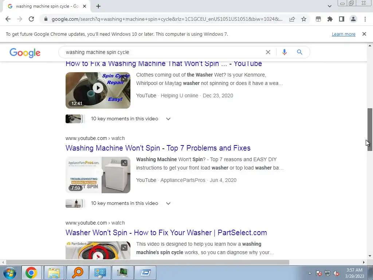Toggle the Chrome side panel icon
Screen dimensions: 373x280
pyautogui.click(x=342, y=19)
